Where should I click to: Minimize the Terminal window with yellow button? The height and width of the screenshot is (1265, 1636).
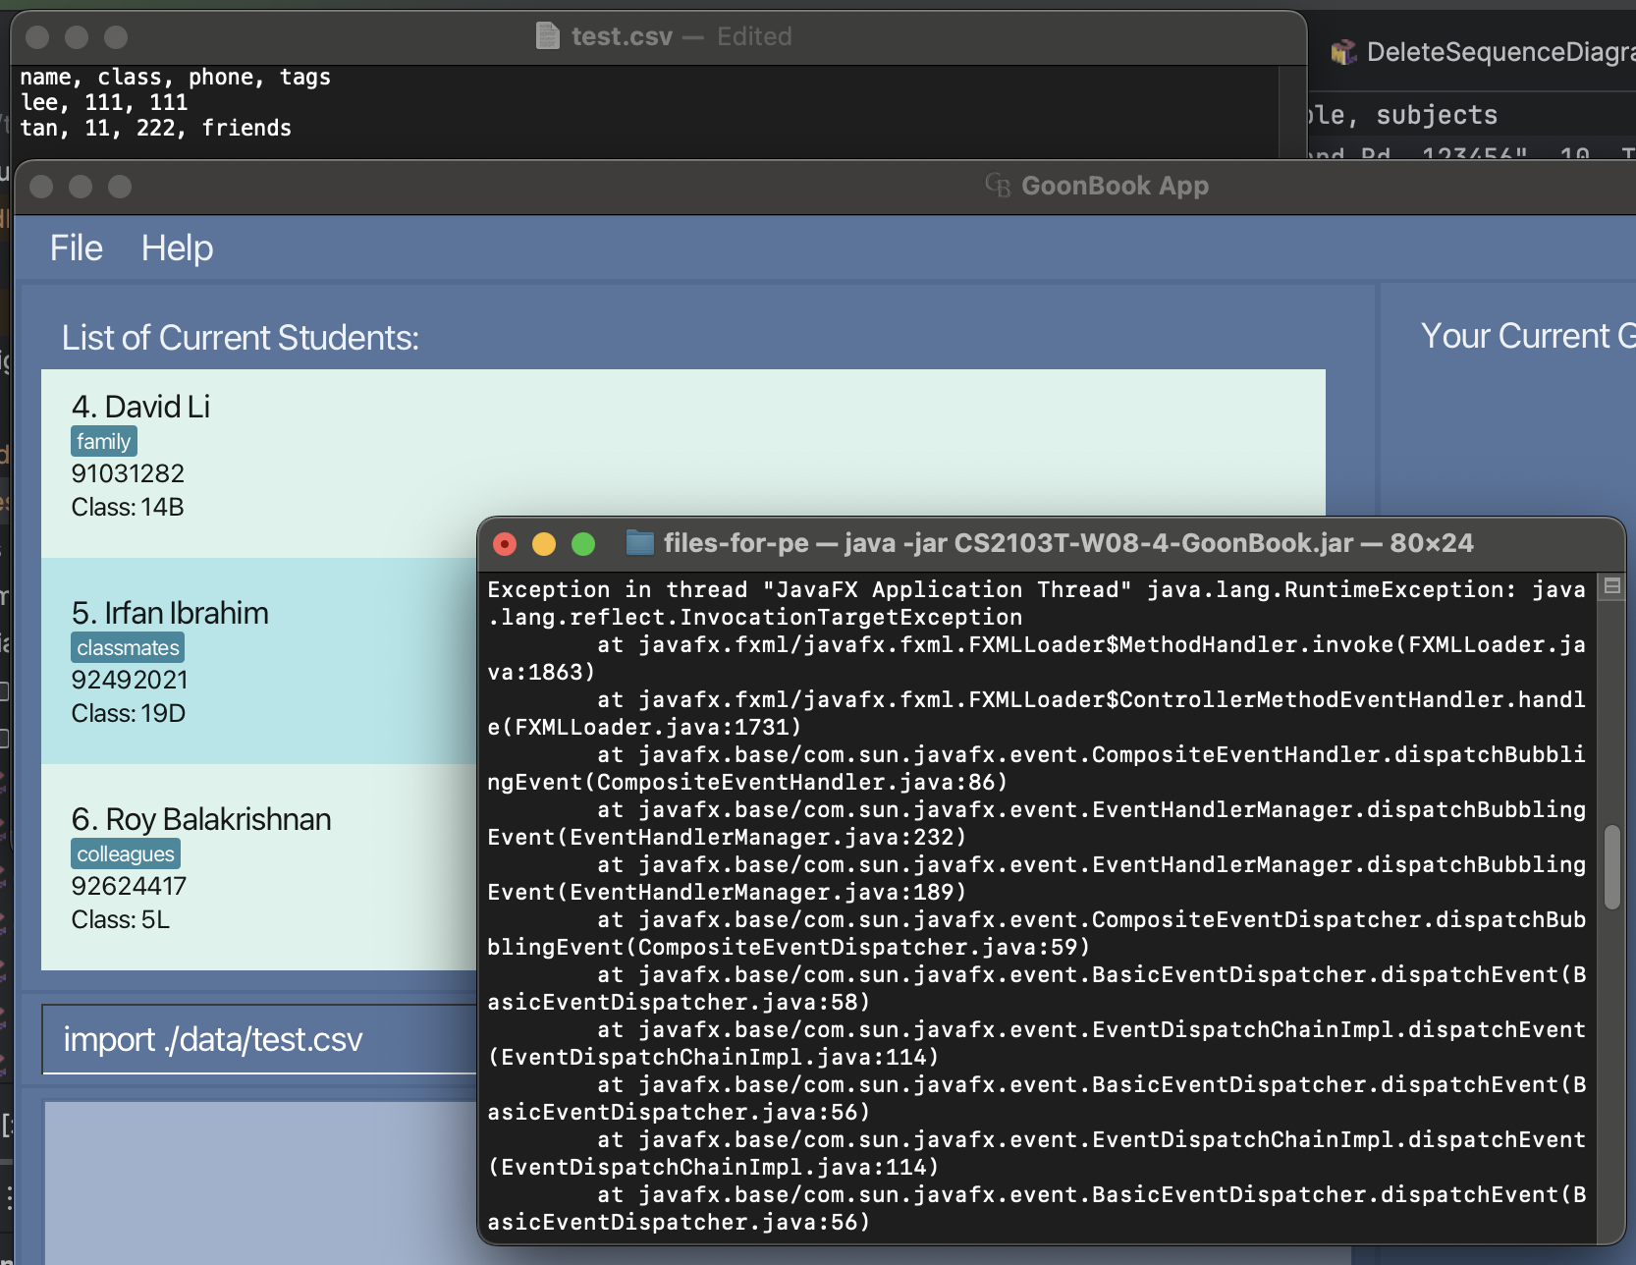pyautogui.click(x=544, y=544)
